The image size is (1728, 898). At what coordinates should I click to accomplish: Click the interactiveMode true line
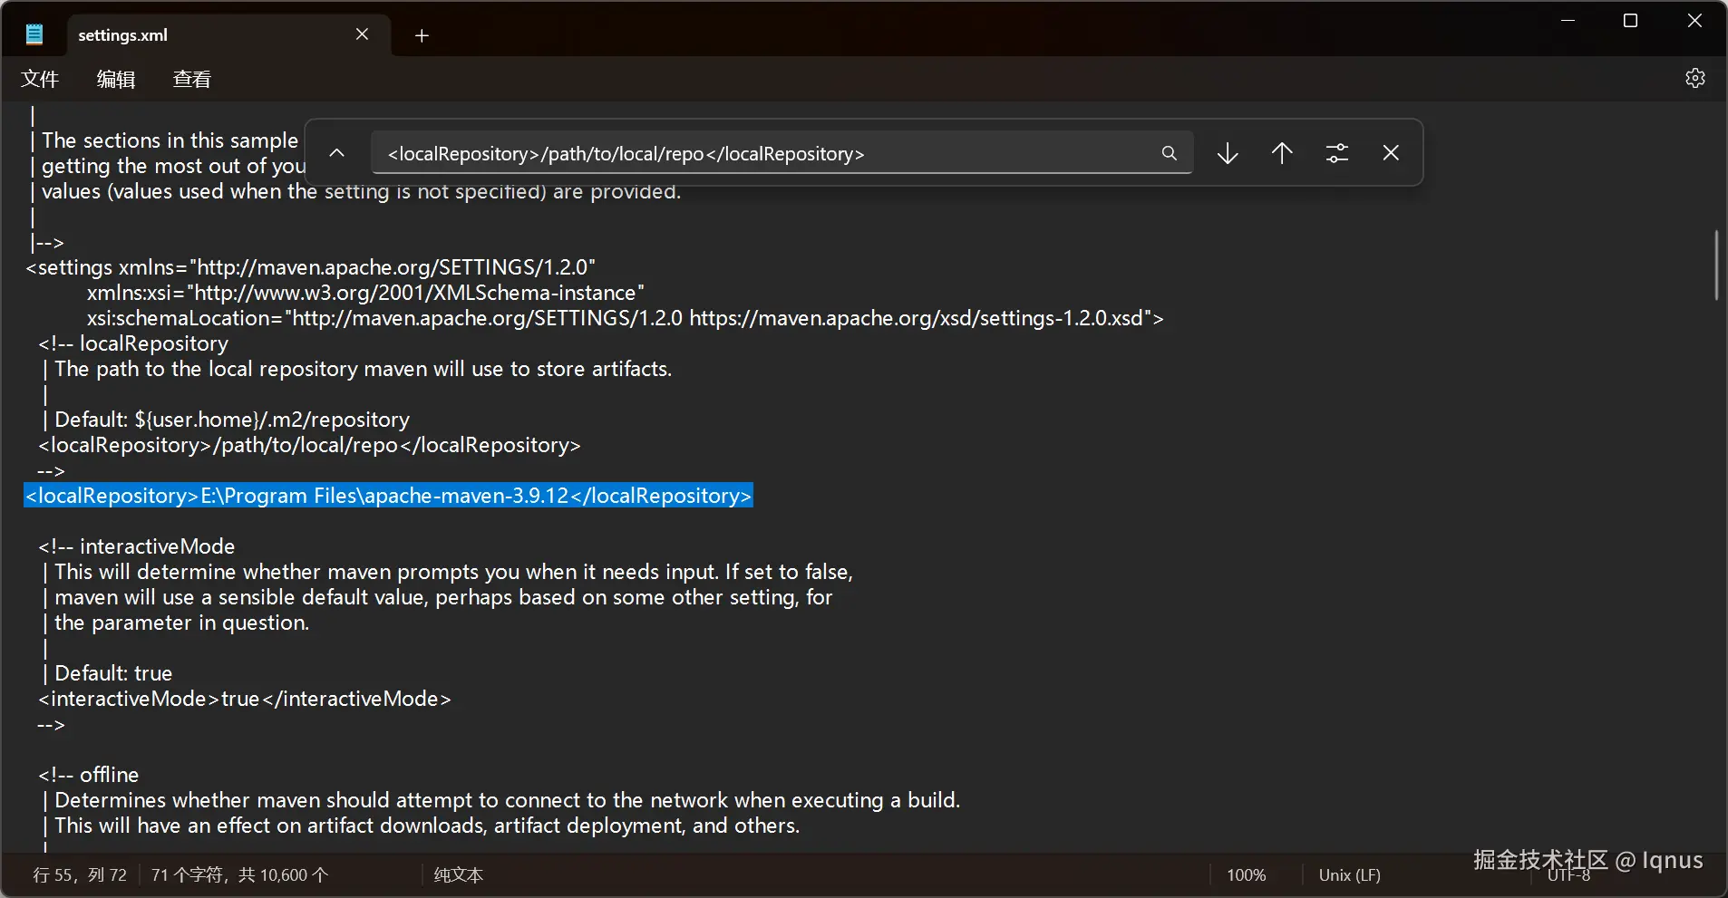(245, 699)
